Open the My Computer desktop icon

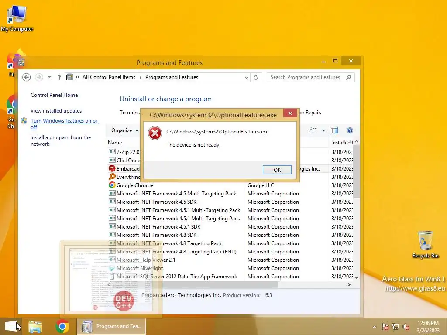pyautogui.click(x=17, y=17)
